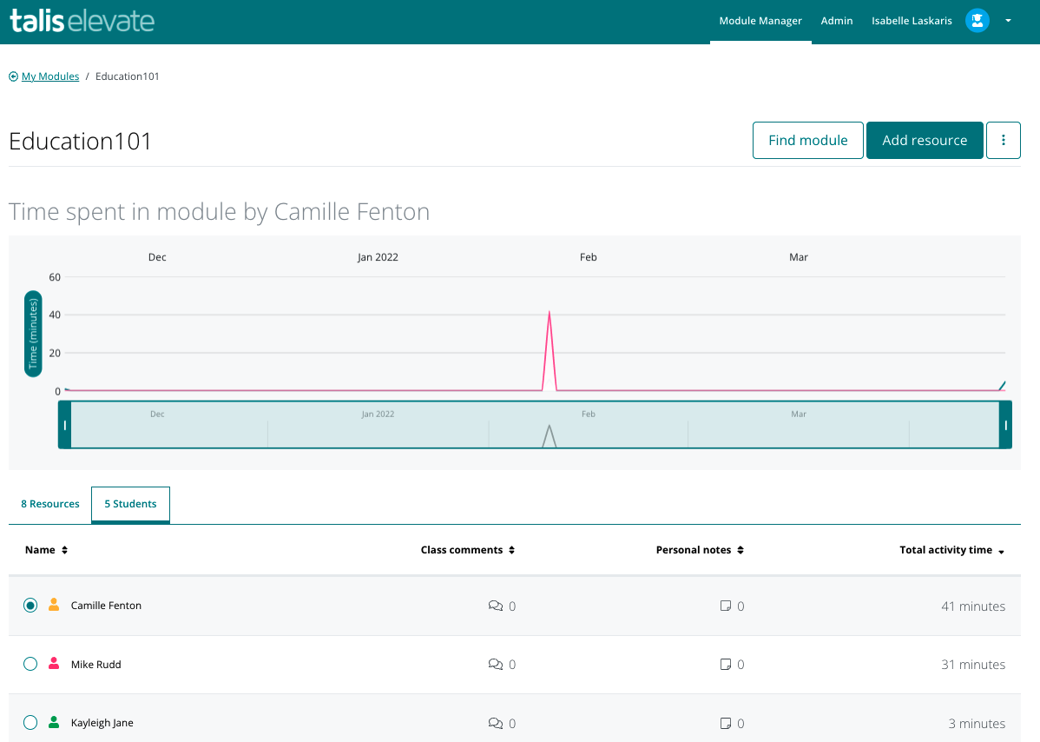Screen dimensions: 1040x742
Task: Click the user avatar icon
Action: tap(977, 21)
